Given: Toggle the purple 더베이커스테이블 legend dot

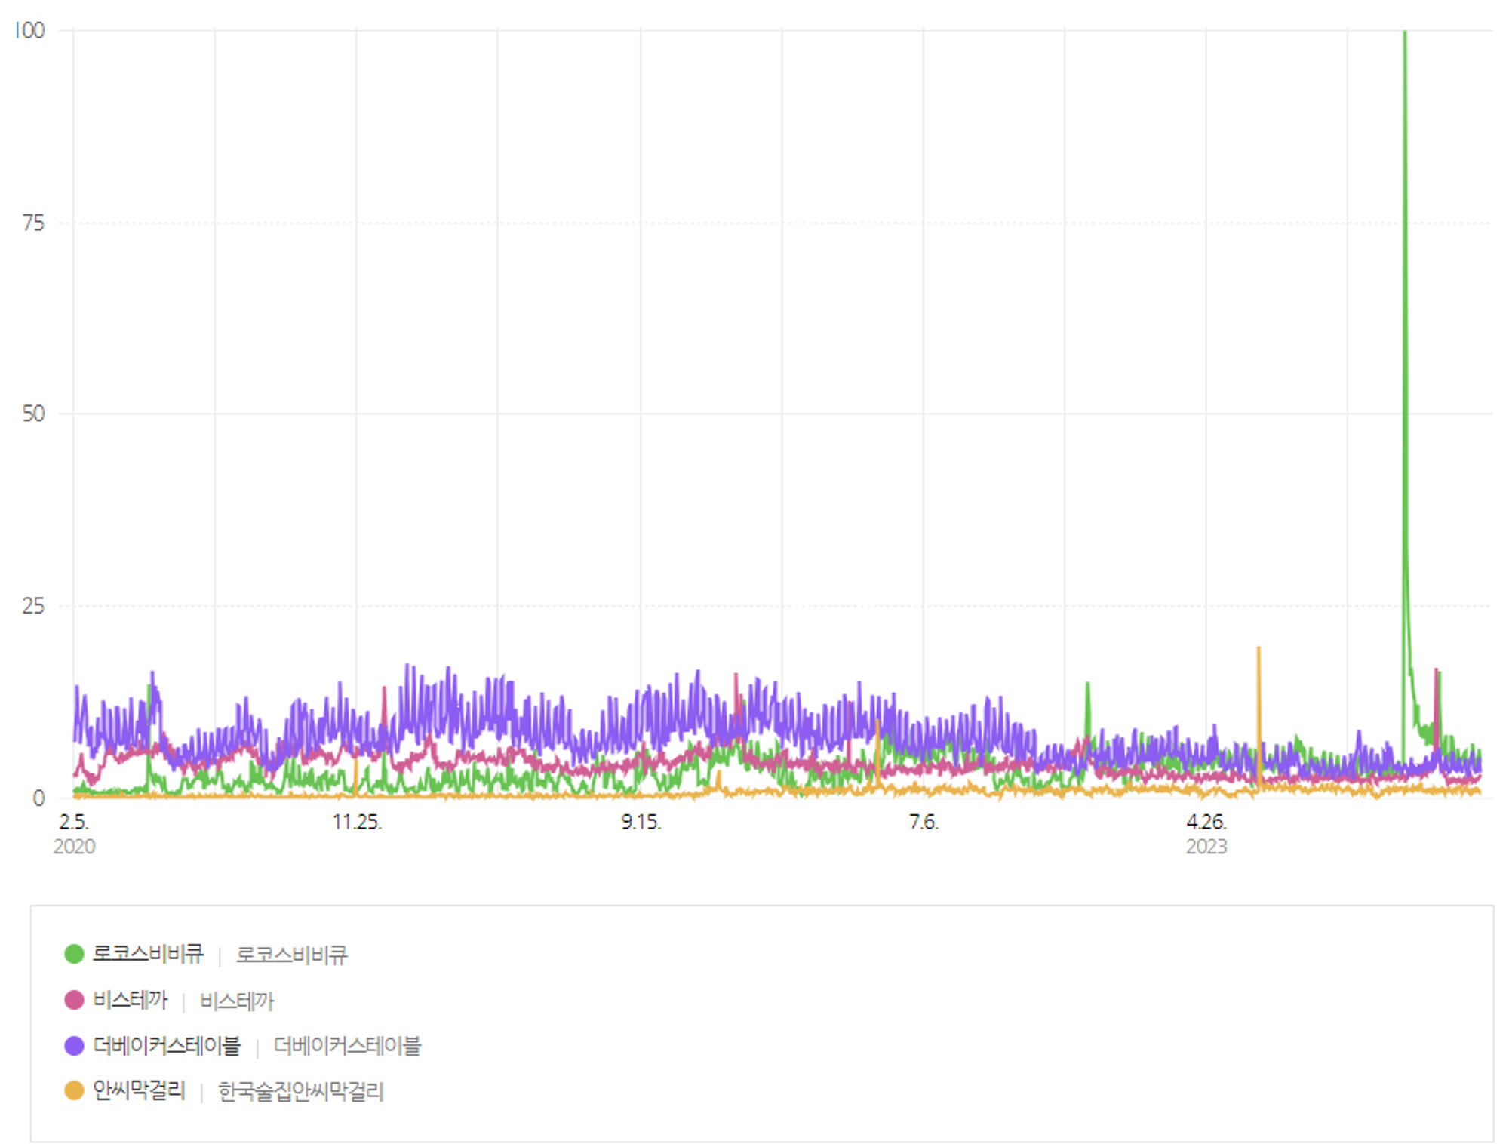Looking at the screenshot, I should (x=74, y=1045).
